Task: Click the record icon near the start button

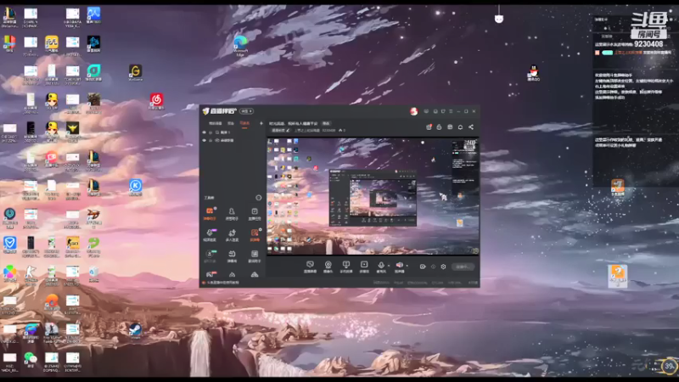Action: [423, 267]
